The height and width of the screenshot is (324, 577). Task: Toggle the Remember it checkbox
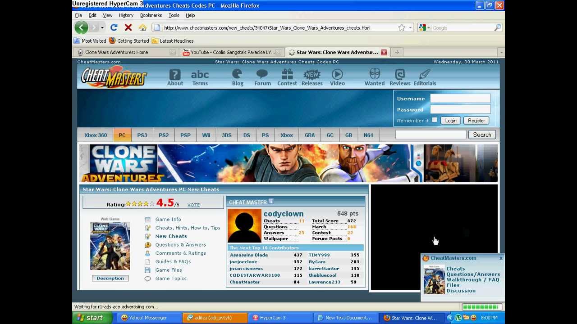click(434, 120)
